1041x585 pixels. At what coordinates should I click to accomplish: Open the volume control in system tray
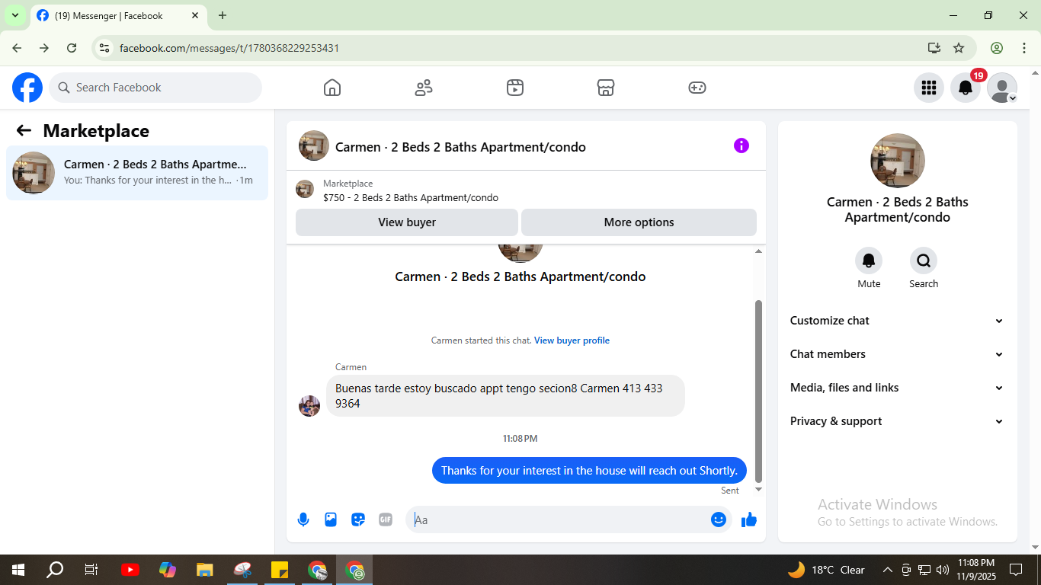[x=943, y=570]
